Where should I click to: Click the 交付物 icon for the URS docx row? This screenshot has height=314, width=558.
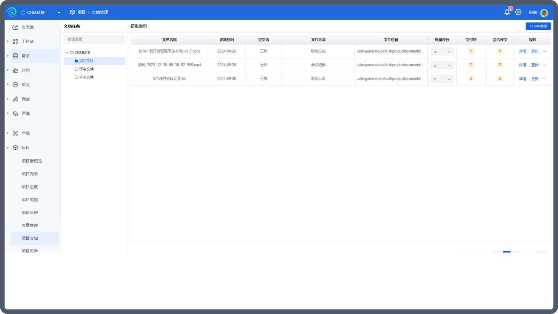tap(471, 51)
